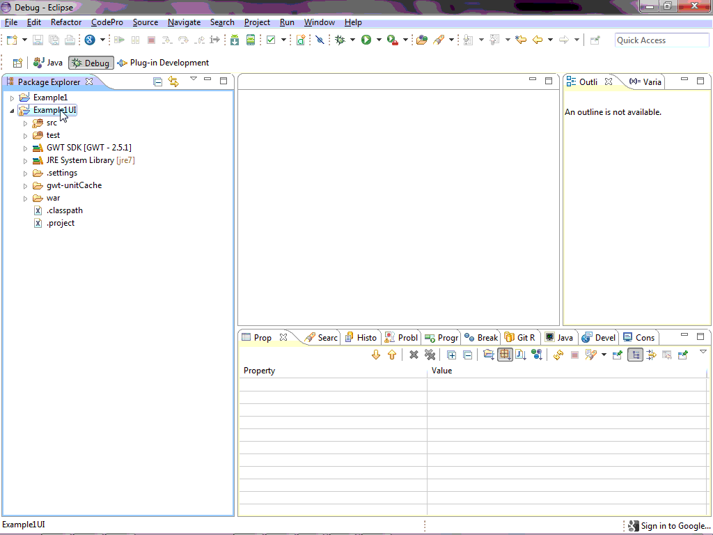This screenshot has width=713, height=535.
Task: Click the Run with external tools icon
Action: [393, 40]
